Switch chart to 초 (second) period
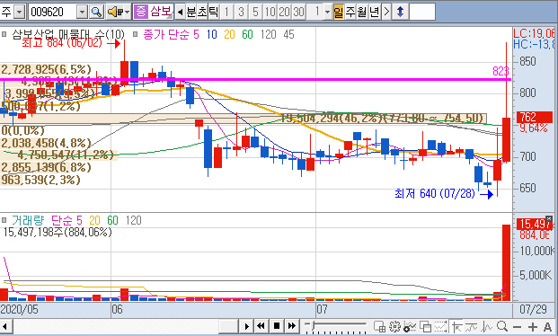 (202, 12)
